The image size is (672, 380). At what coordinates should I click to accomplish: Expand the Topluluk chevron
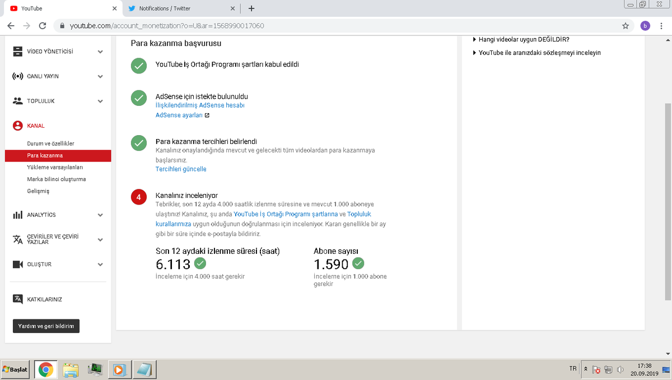[100, 101]
